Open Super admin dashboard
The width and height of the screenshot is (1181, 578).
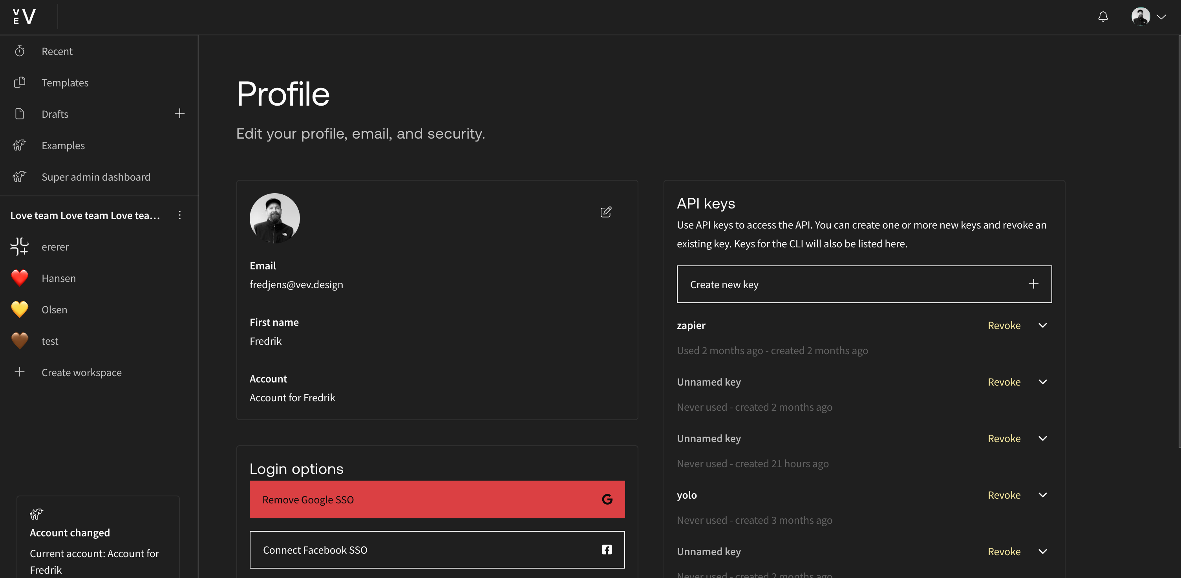coord(96,177)
